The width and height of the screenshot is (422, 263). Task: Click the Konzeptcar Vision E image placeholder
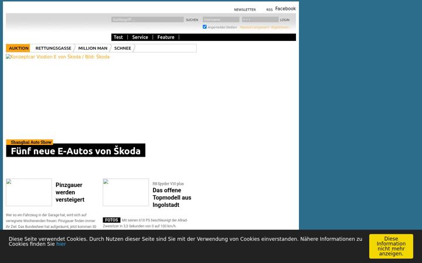pyautogui.click(x=57, y=57)
